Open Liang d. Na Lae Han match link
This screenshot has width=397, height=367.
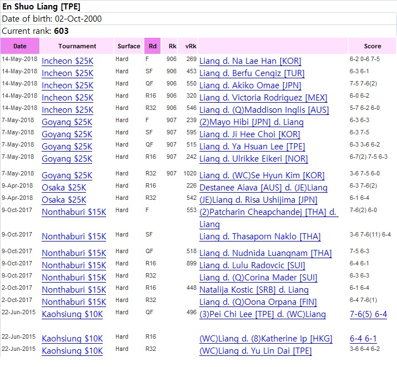pos(250,61)
